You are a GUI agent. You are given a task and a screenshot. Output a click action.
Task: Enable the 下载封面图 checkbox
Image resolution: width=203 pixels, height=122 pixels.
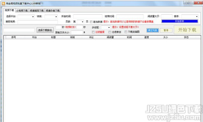(126, 32)
